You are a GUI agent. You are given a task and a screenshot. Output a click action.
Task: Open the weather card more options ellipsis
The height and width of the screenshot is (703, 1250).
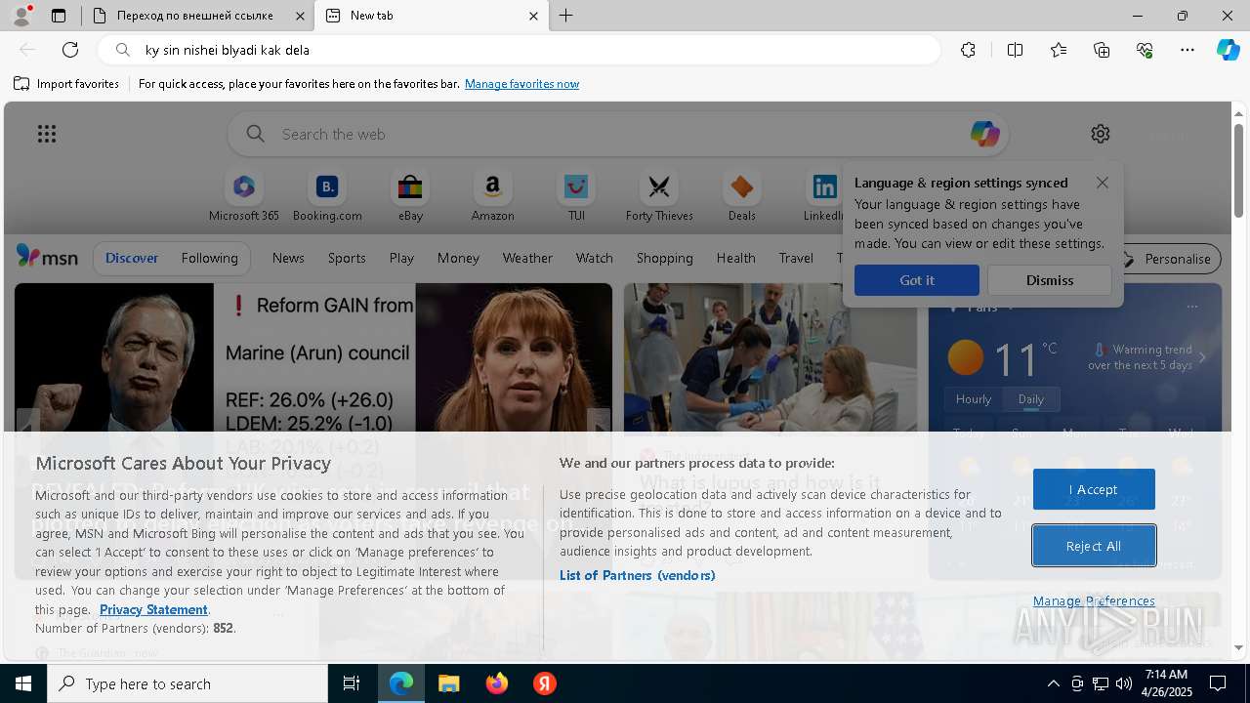click(x=1192, y=307)
